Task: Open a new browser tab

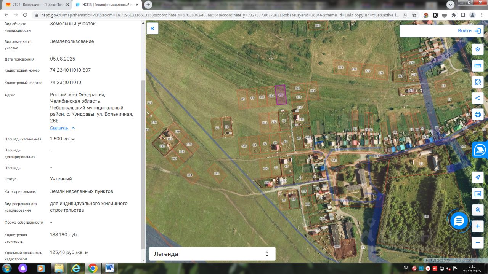Action: tap(148, 5)
